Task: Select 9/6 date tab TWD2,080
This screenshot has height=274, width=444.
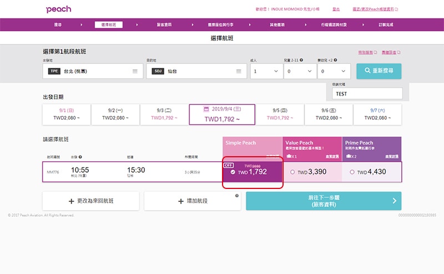Action: coord(329,114)
